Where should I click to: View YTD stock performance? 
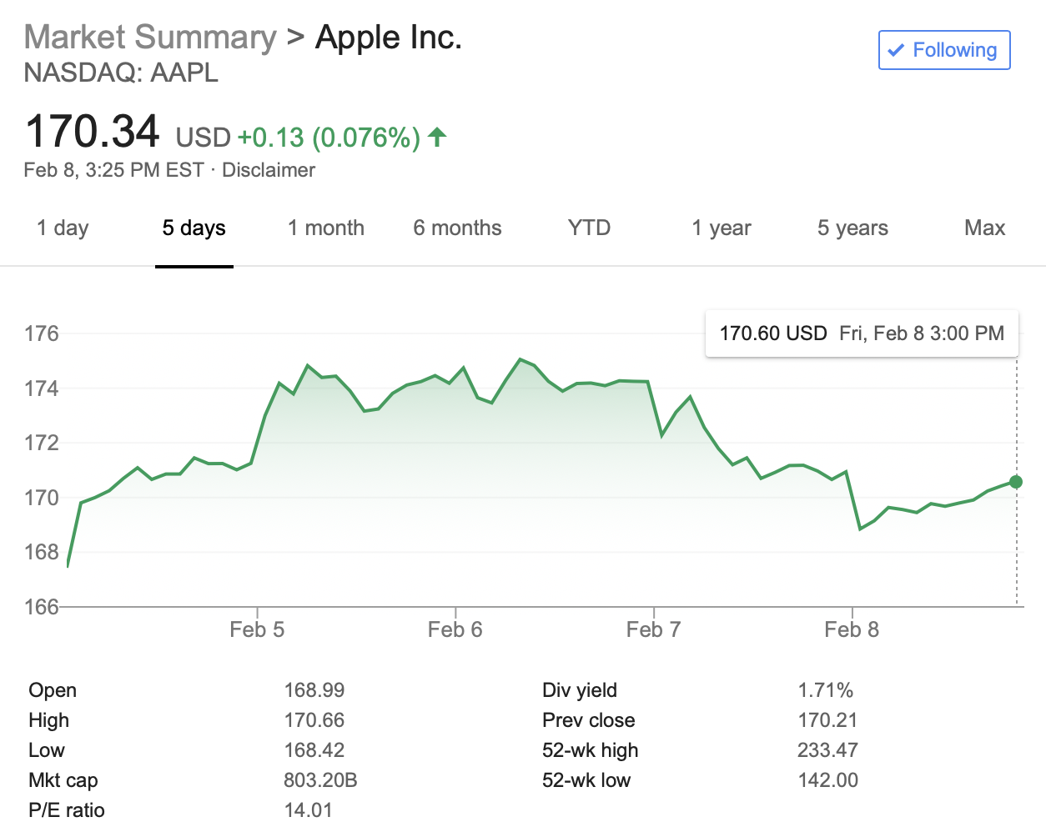pyautogui.click(x=590, y=228)
